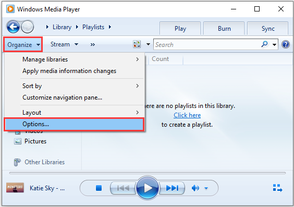Open the Manage libraries submenu
Screen dimensions: 294x207
click(75, 59)
